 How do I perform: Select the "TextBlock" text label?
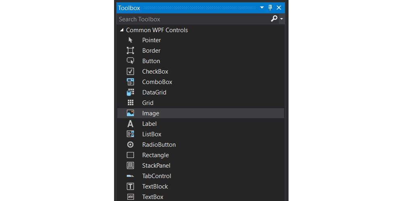click(x=155, y=187)
